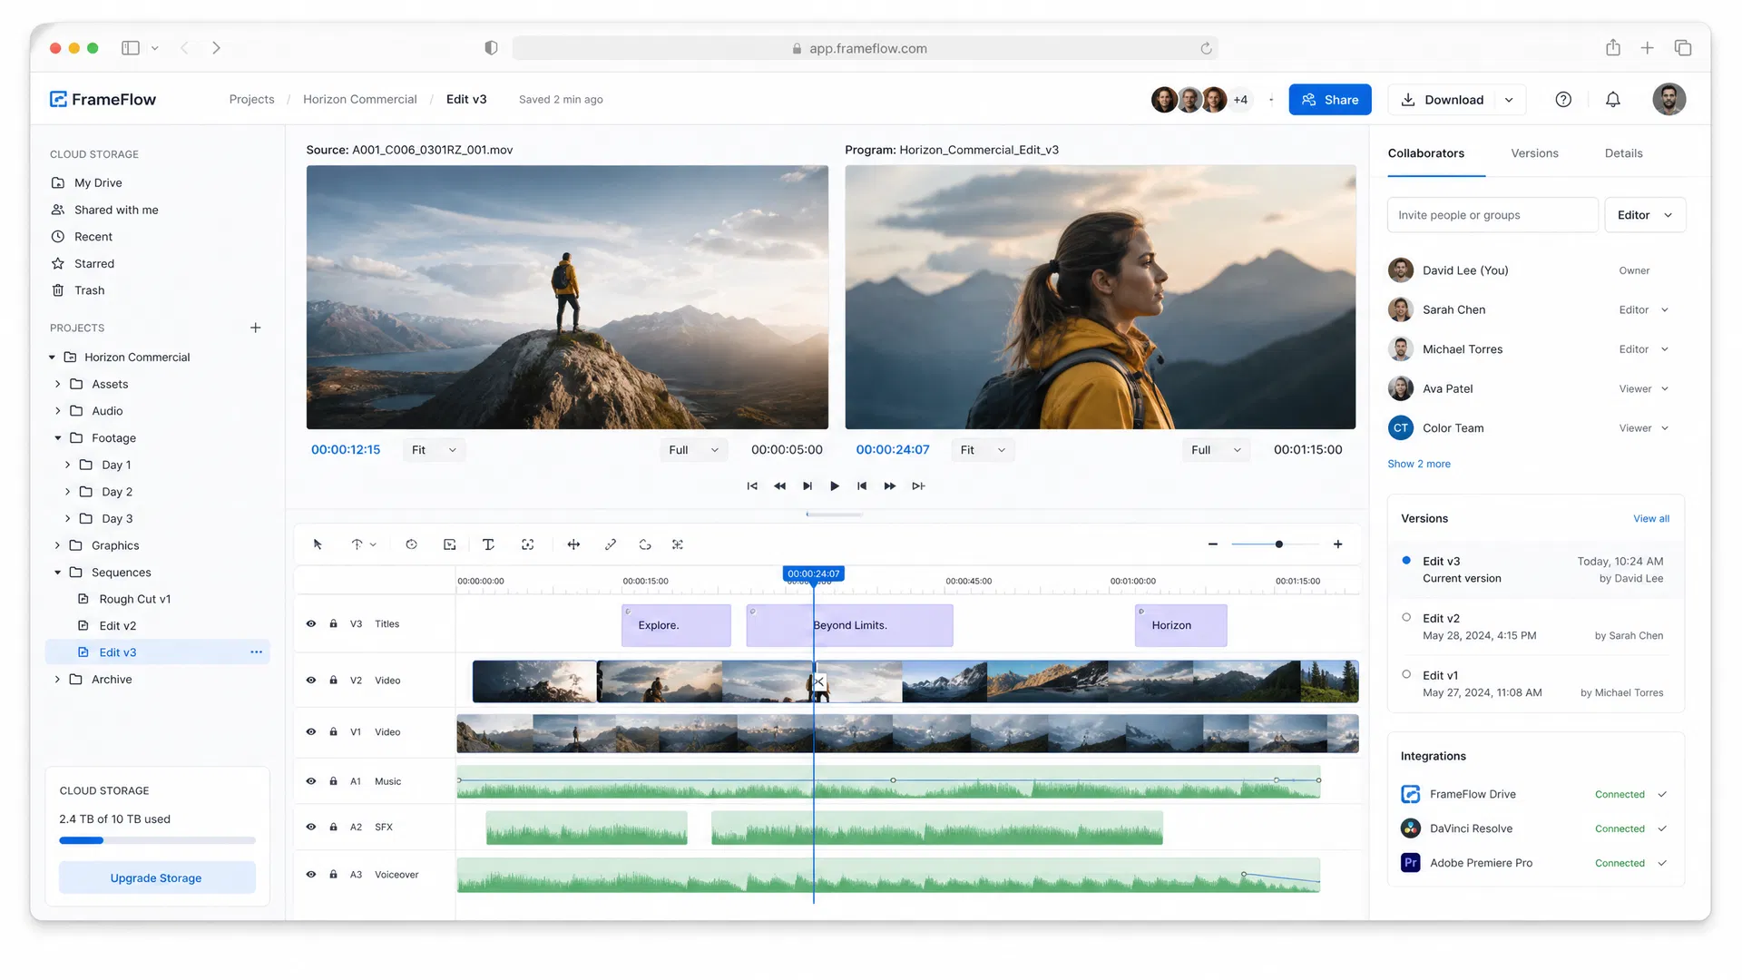Open the Edit v3 more options ellipsis

point(256,652)
